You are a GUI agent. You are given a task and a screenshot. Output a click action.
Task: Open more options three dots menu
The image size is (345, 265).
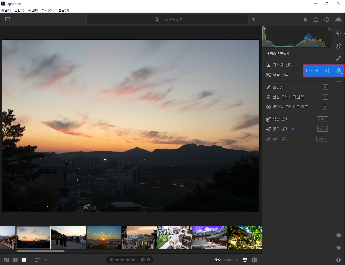pos(339,81)
